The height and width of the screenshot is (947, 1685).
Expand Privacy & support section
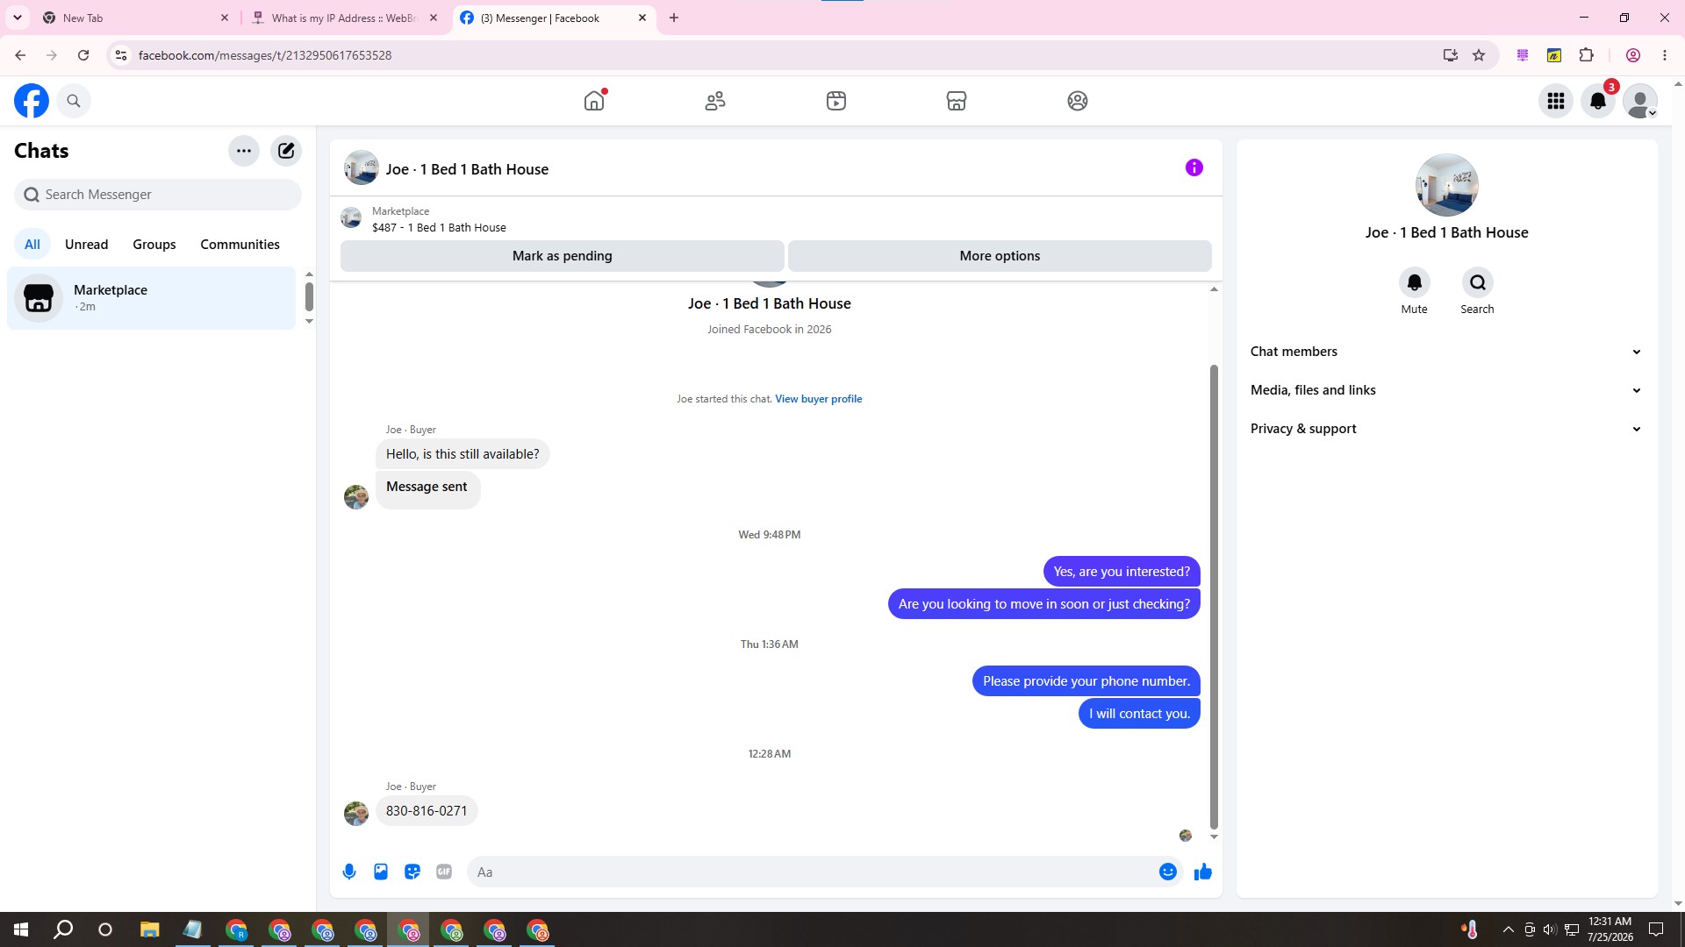(1446, 429)
